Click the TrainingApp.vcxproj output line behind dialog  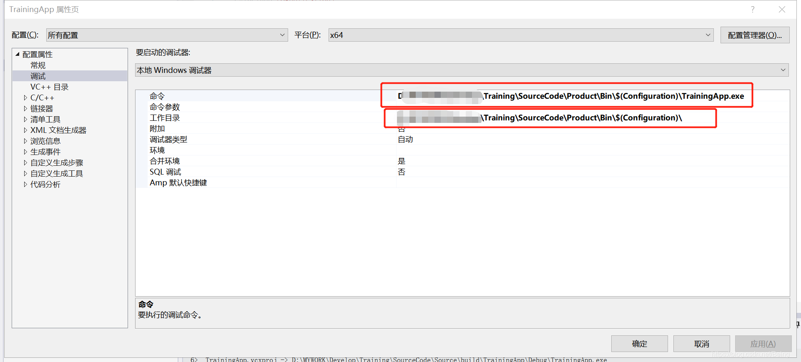coord(399,360)
